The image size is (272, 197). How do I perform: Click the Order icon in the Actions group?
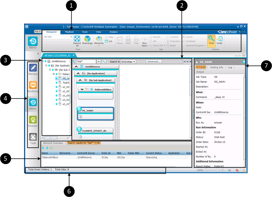click(x=220, y=39)
